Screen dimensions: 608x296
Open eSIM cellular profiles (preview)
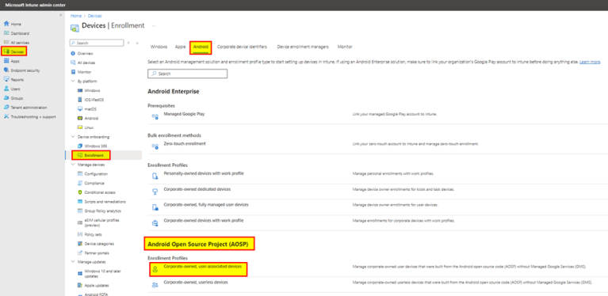click(101, 222)
